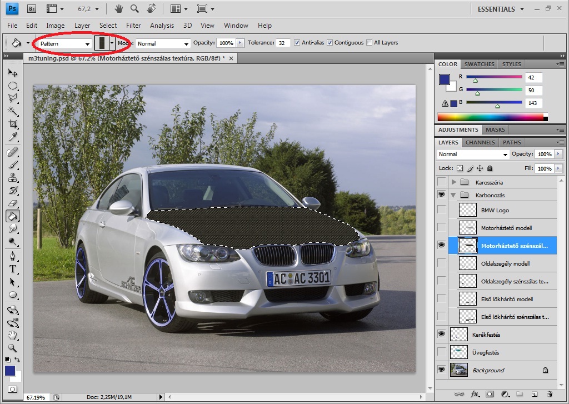The height and width of the screenshot is (404, 569).
Task: Click the foreground color swatch in Color panel
Action: coord(444,79)
